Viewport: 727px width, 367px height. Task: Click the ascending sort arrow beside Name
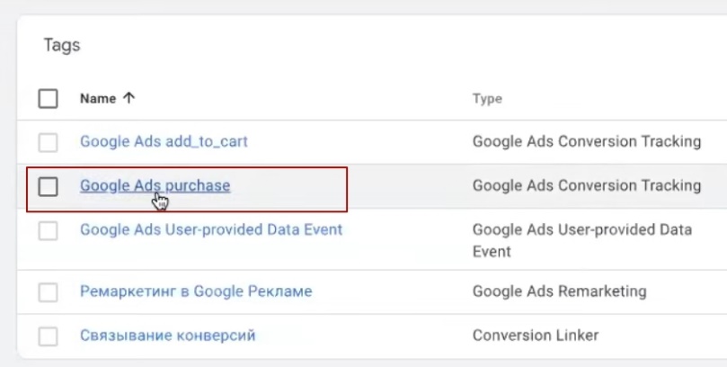point(129,99)
